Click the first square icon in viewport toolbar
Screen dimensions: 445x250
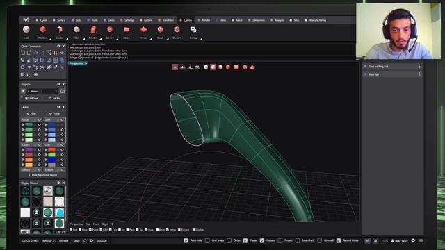[x=175, y=67]
